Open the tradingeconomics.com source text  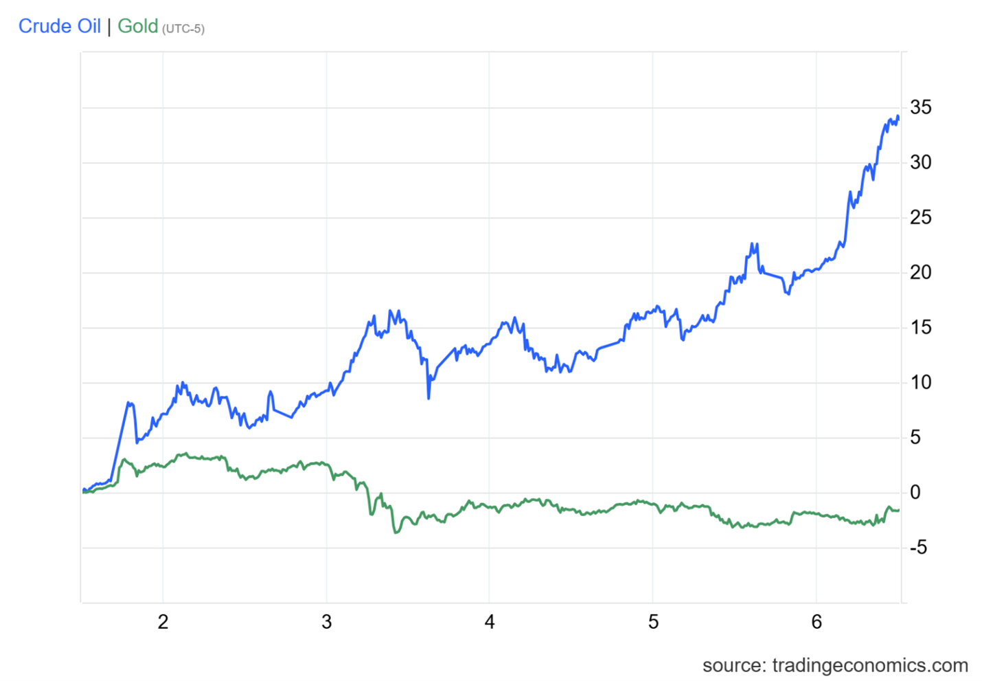pyautogui.click(x=834, y=665)
